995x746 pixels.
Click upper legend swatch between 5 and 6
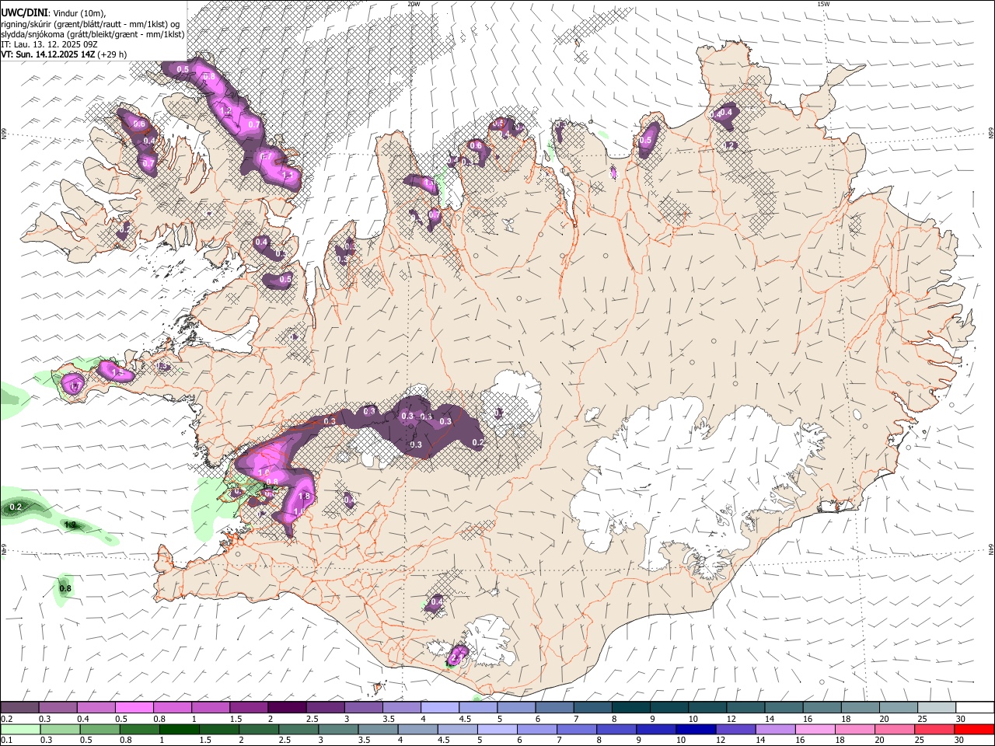(515, 707)
